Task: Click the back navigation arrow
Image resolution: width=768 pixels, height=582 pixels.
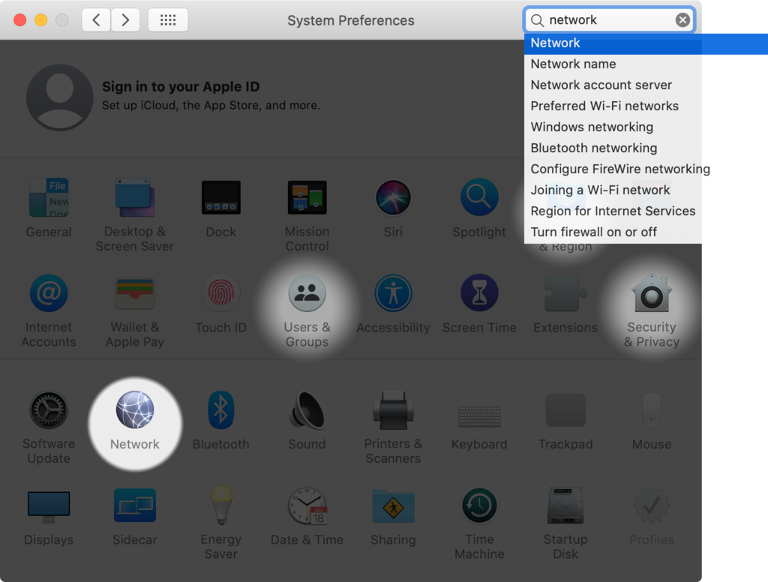Action: 96,20
